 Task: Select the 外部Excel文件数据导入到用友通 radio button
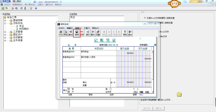(145, 18)
